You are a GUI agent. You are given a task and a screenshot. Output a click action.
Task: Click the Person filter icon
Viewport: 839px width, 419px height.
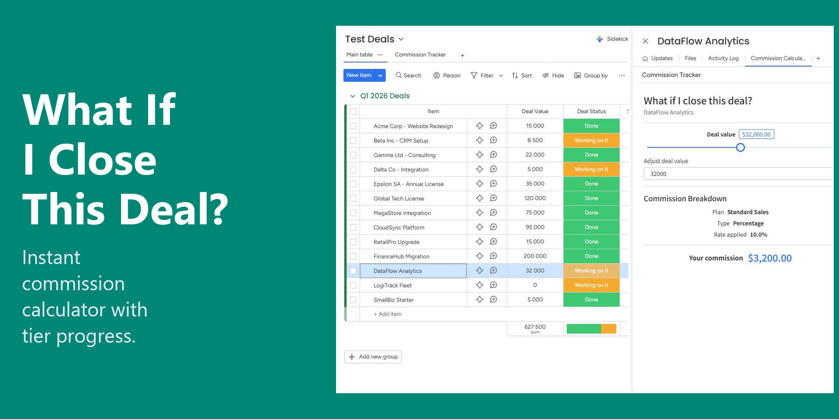click(x=437, y=76)
